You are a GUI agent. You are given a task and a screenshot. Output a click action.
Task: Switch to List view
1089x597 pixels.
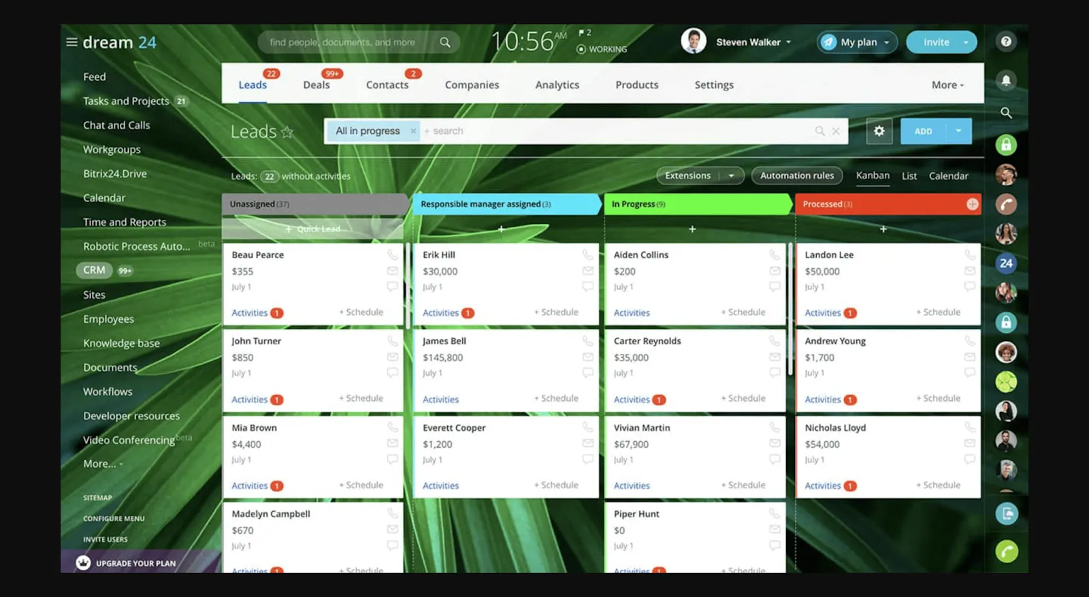(x=909, y=176)
